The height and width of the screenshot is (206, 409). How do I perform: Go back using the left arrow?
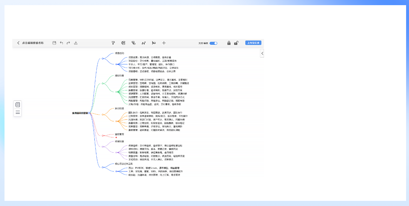click(18, 43)
